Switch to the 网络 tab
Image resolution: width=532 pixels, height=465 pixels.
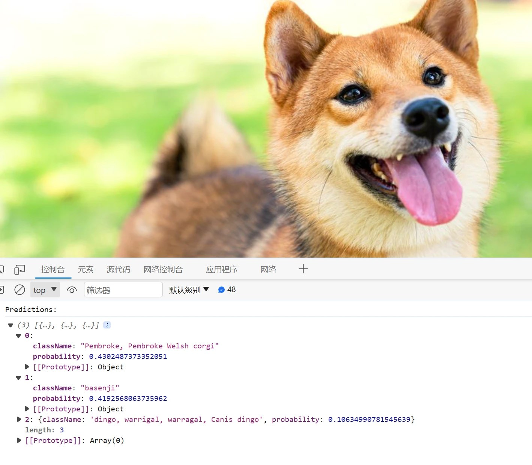(x=268, y=269)
